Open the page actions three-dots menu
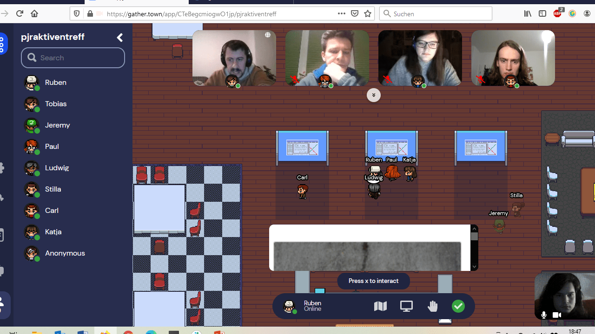Screen dimensions: 595x334 342,13
